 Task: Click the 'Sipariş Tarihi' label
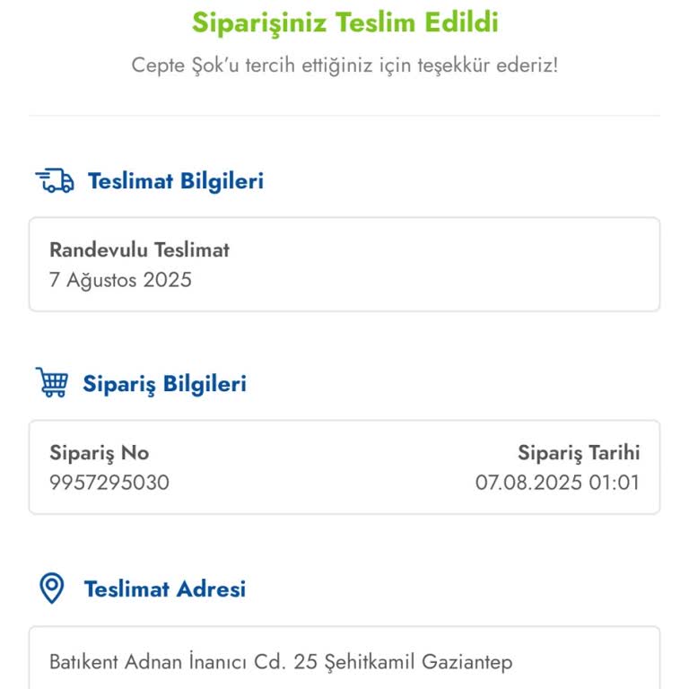pos(579,452)
